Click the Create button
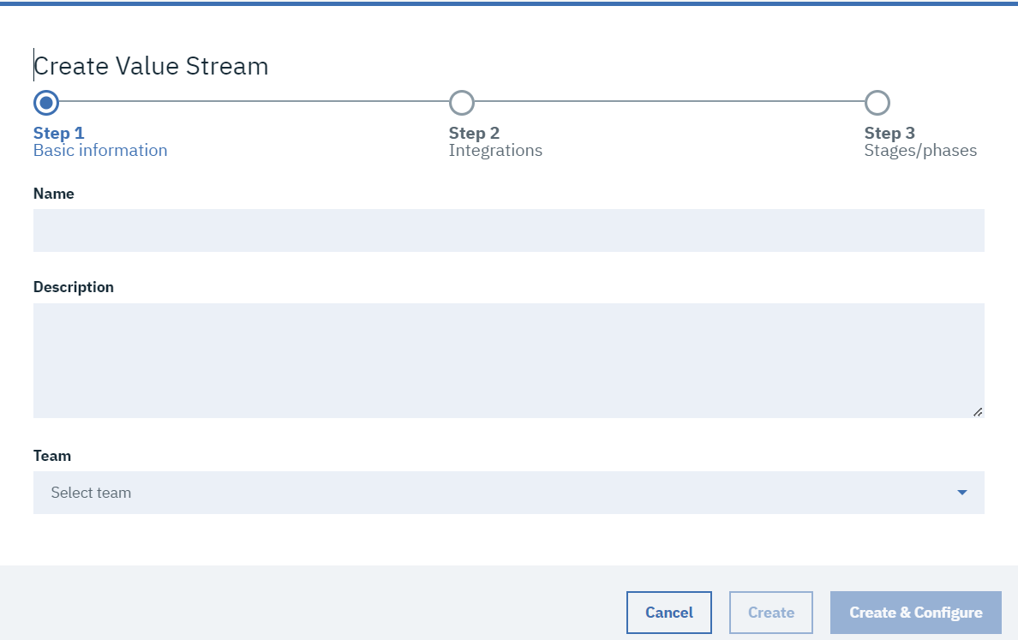Screen dimensions: 1018x640 770,613
